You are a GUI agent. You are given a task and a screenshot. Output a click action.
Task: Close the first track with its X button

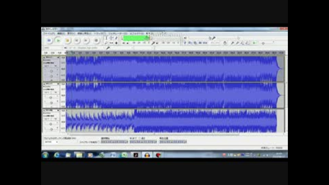click(44, 57)
